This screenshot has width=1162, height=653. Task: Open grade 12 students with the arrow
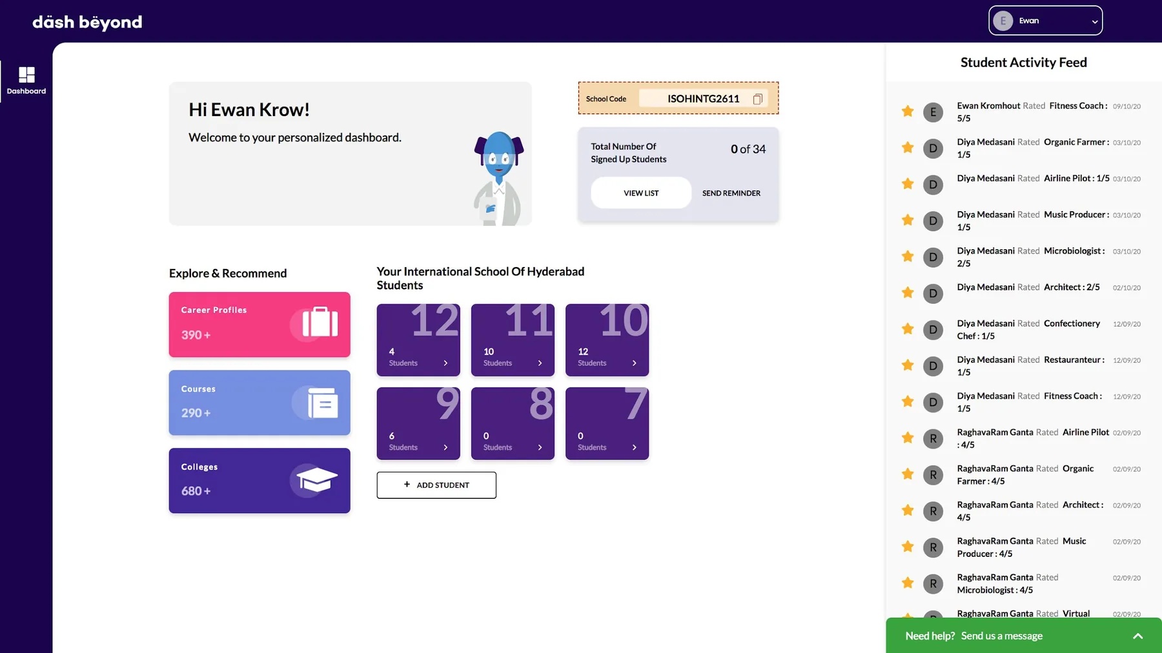pyautogui.click(x=445, y=363)
